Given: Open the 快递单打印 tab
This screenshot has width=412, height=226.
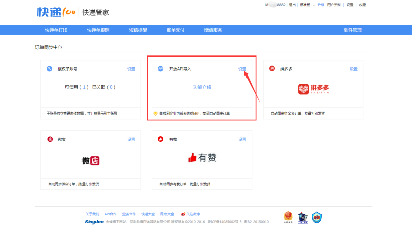Looking at the screenshot, I should pos(55,30).
